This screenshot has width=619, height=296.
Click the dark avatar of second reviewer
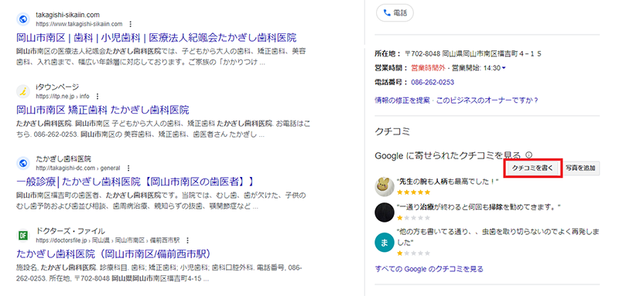click(x=385, y=213)
